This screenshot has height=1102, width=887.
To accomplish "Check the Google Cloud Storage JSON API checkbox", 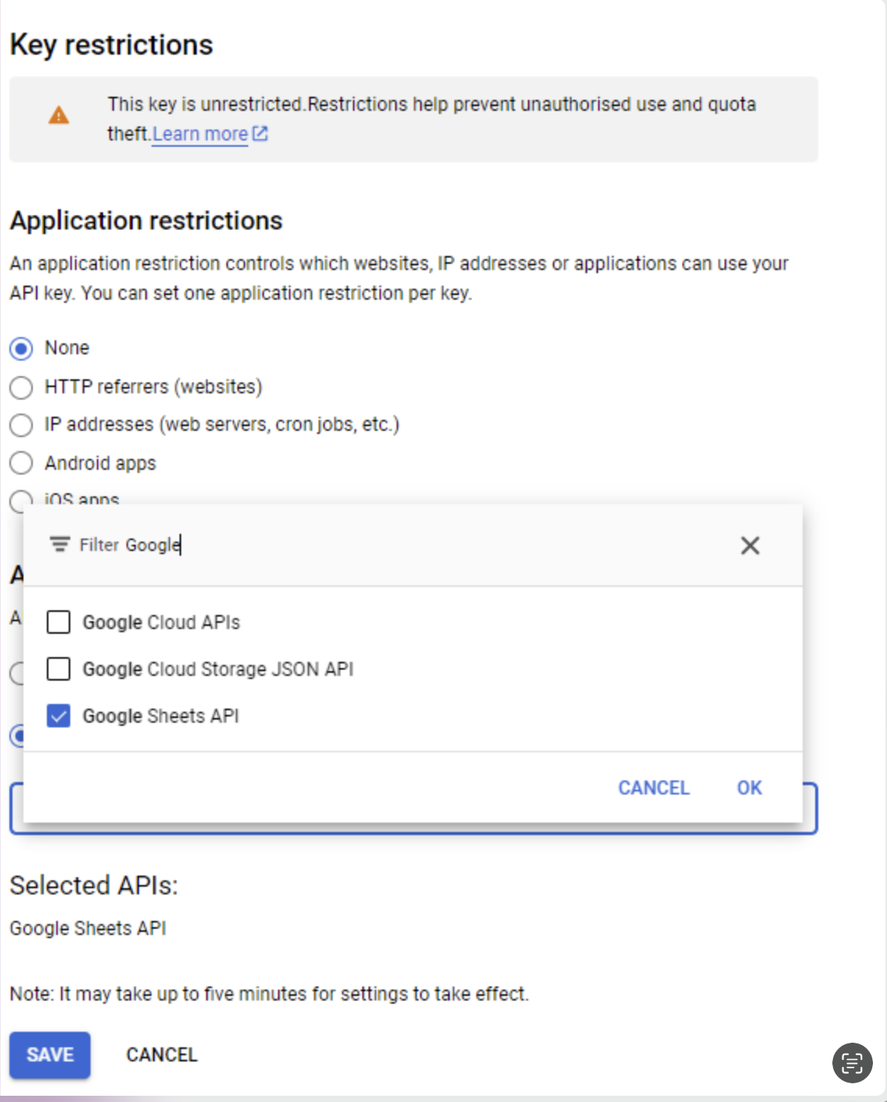I will tap(59, 669).
